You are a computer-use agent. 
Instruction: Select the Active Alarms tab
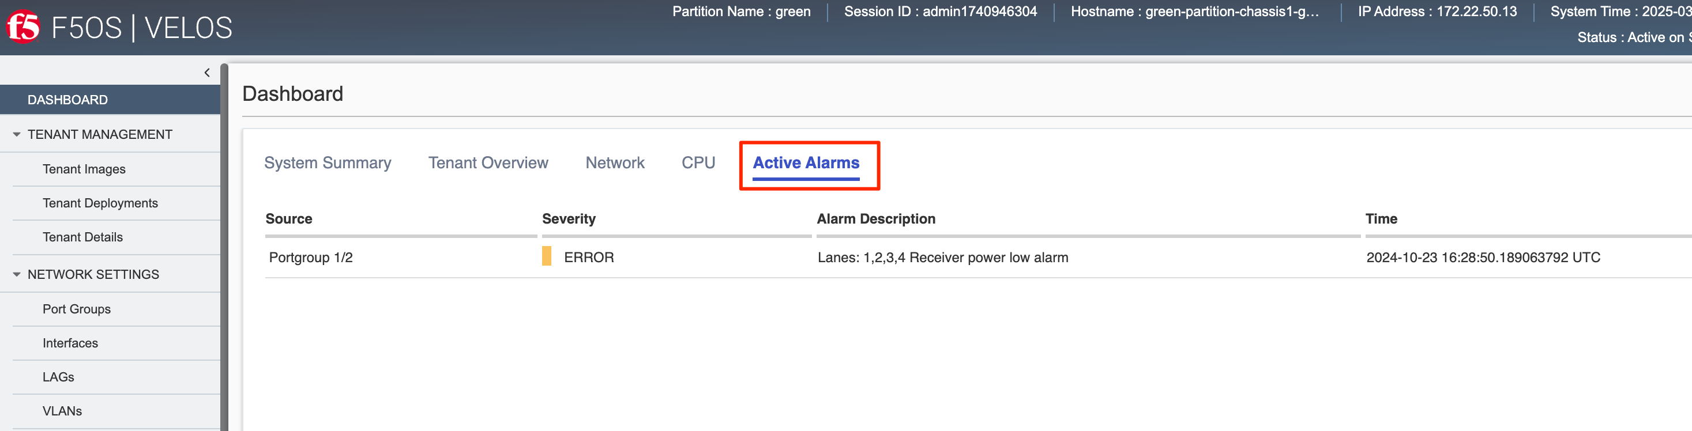[806, 162]
